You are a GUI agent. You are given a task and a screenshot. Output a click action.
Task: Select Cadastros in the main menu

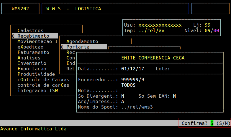pos(30,30)
